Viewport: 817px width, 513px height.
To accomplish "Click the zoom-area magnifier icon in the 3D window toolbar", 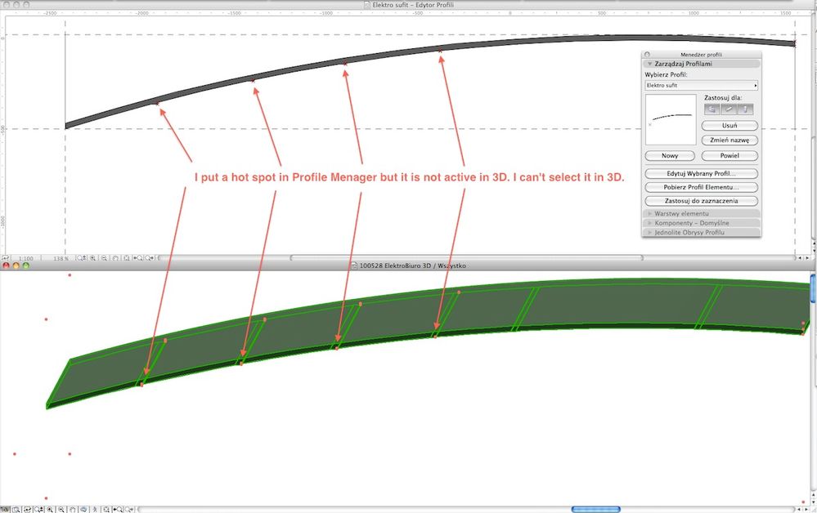I will point(16,510).
